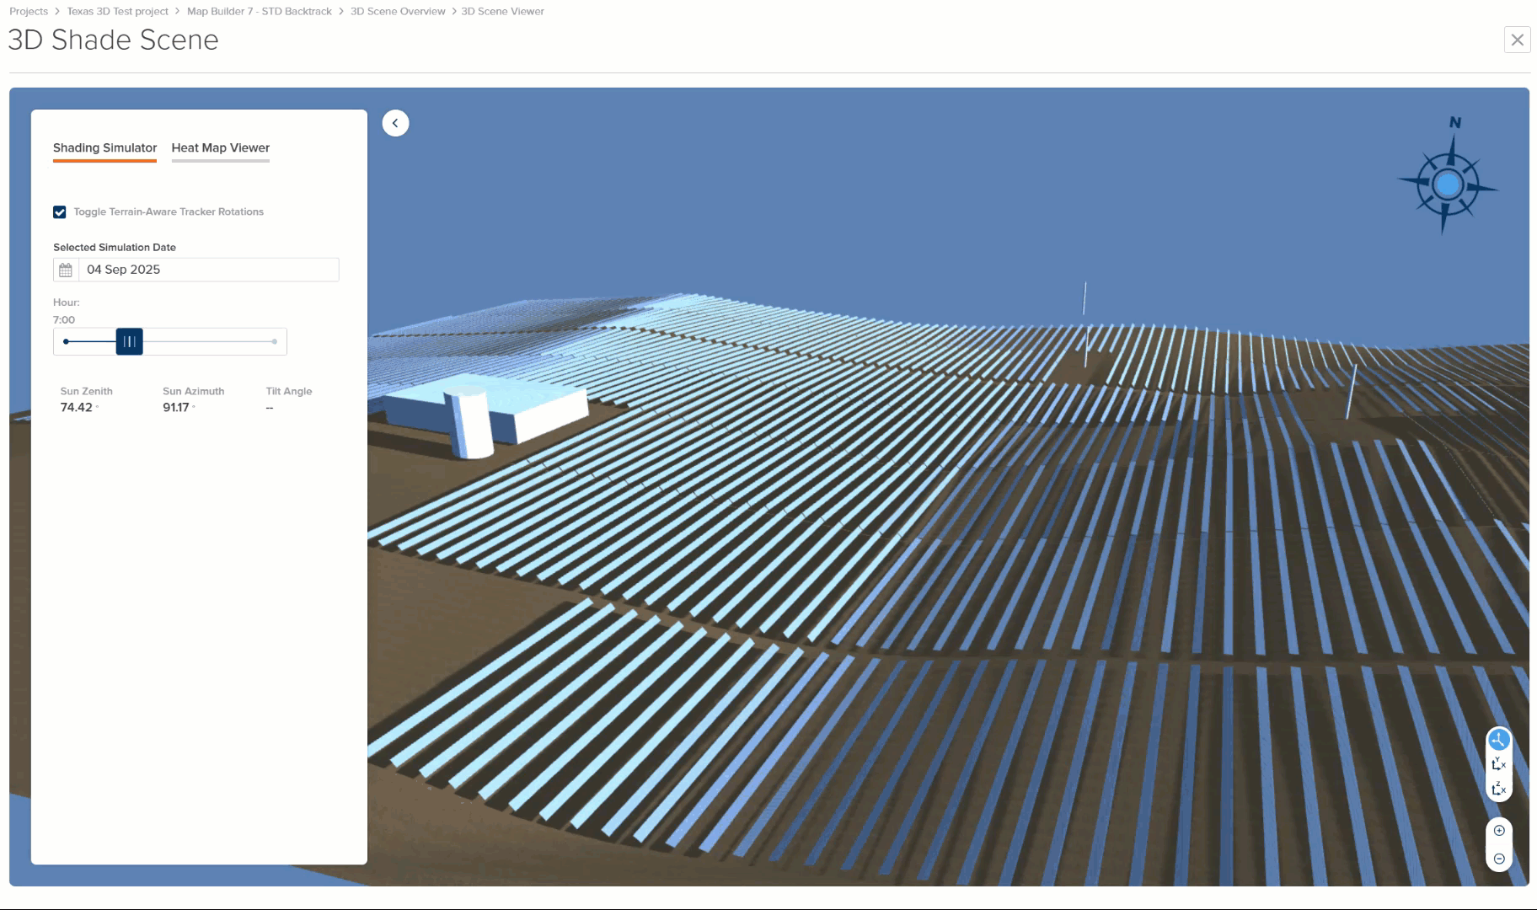This screenshot has width=1537, height=910.
Task: Switch to the Heat Map Viewer tab
Action: [x=220, y=147]
